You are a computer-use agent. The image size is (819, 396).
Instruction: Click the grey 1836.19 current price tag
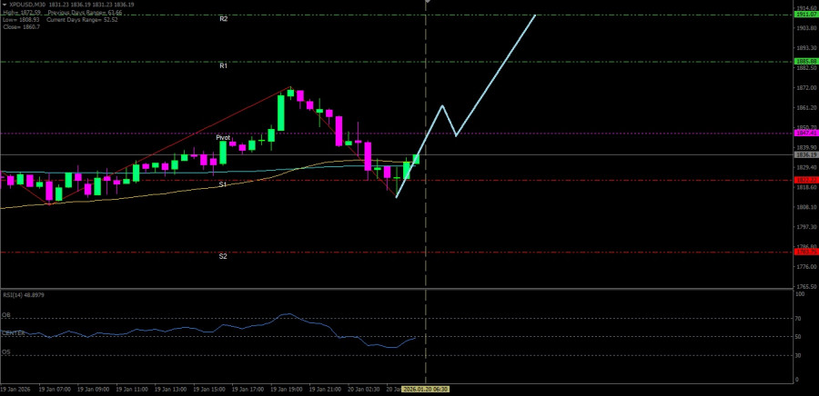click(806, 154)
